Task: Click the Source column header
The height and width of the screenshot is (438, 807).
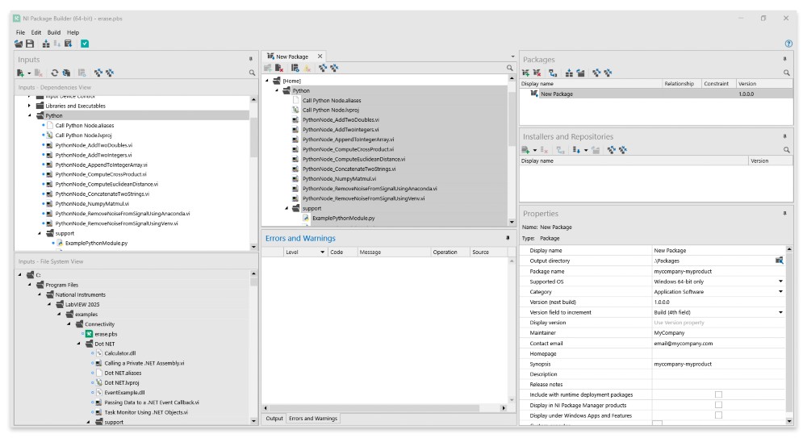Action: tap(489, 252)
